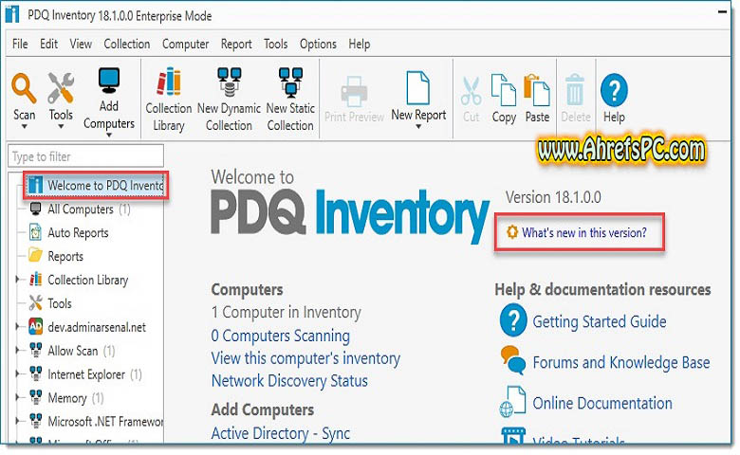
Task: Click the Version 18.1.0.0 text
Action: tap(553, 197)
